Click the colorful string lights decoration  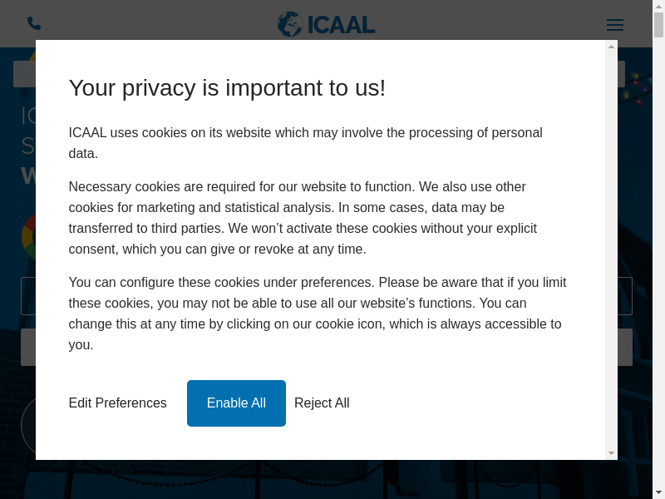pyautogui.click(x=640, y=90)
